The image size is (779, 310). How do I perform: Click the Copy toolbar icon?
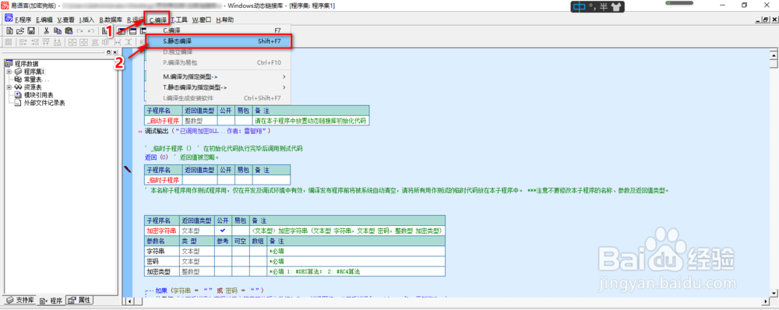[58, 31]
